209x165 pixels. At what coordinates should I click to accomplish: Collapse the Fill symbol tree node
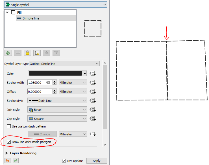coord(7,12)
